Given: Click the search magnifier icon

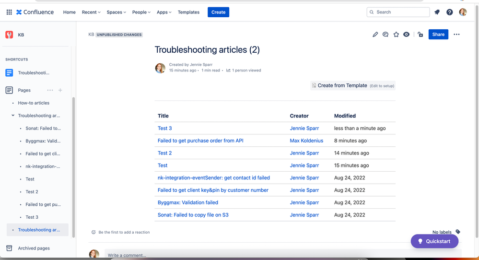Looking at the screenshot, I should [x=372, y=12].
